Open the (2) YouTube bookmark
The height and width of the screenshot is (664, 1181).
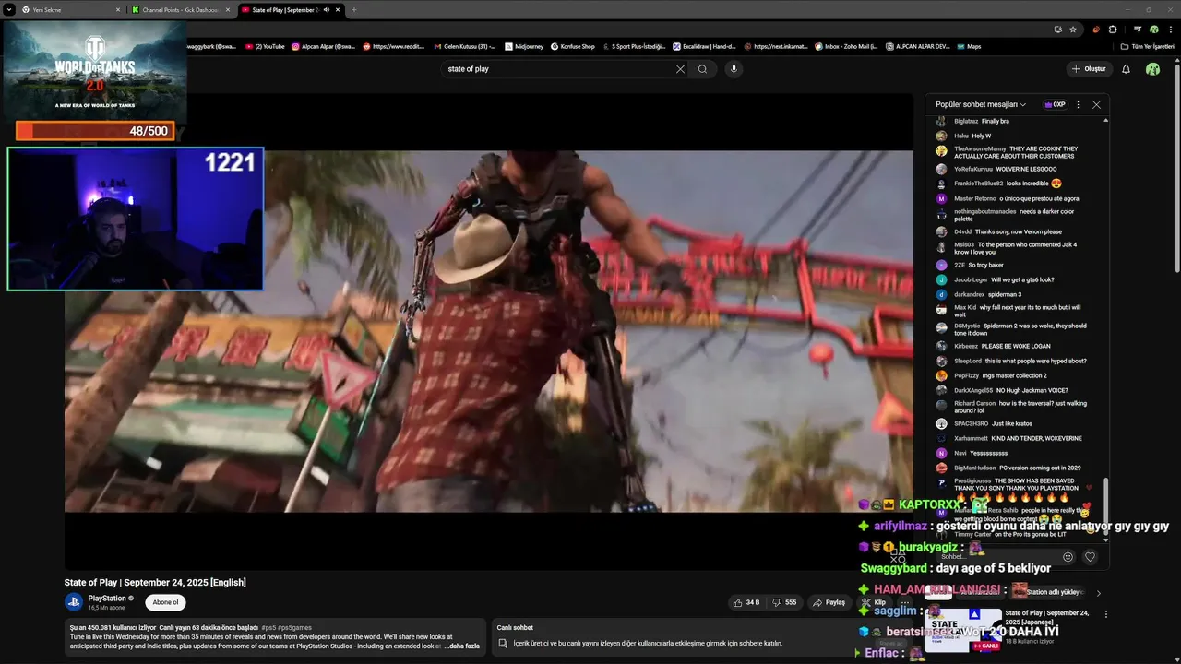click(265, 46)
